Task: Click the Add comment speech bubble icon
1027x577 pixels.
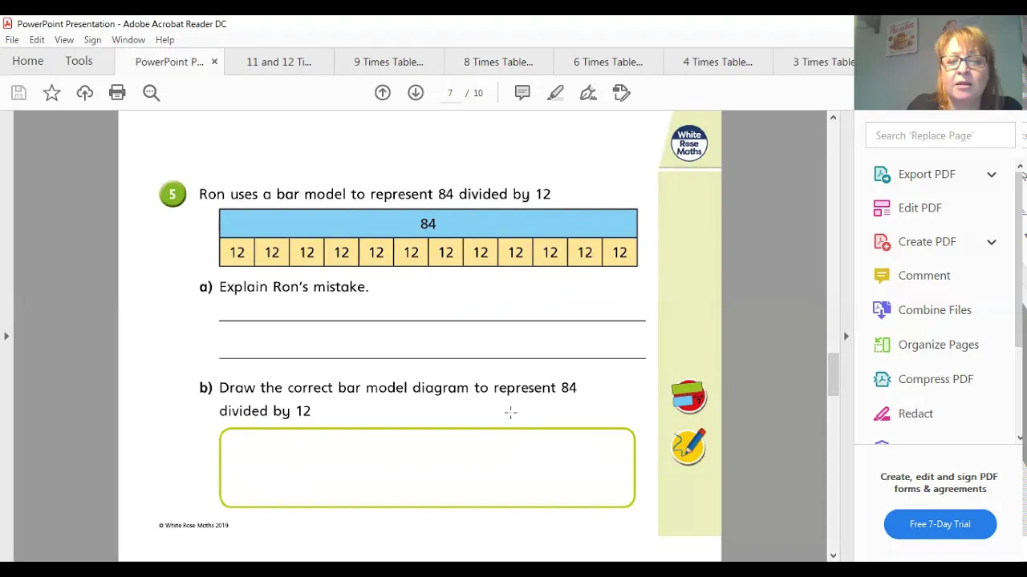Action: pos(522,93)
